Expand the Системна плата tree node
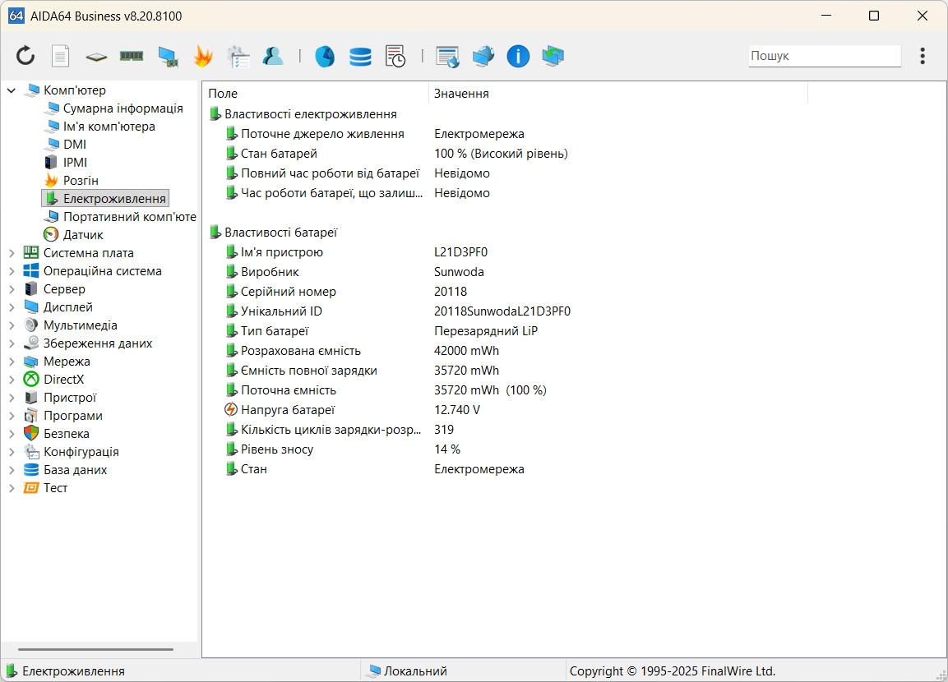 coord(12,253)
